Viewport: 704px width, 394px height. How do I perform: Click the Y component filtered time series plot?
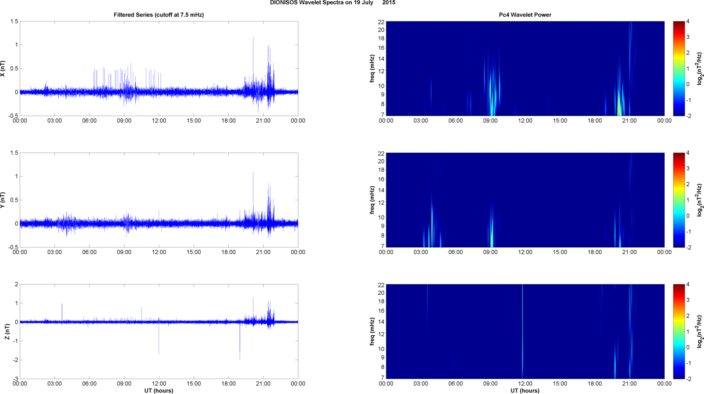point(159,200)
